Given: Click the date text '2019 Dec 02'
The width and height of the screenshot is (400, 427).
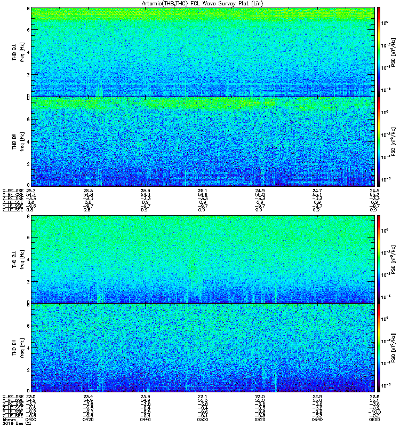Looking at the screenshot, I should (x=17, y=423).
